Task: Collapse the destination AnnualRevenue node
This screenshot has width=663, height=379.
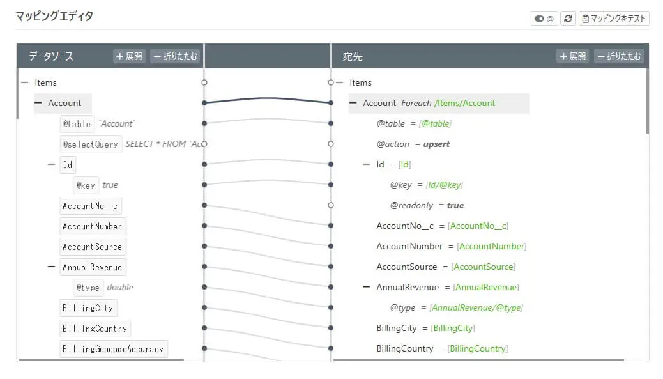Action: [366, 287]
